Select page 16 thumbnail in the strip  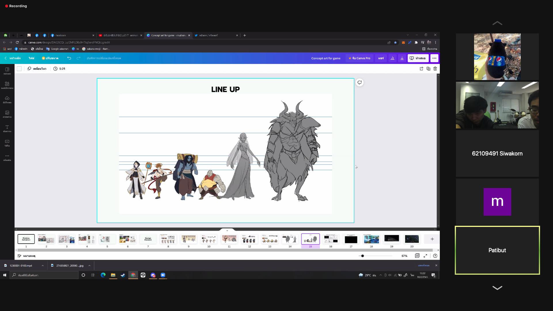tap(331, 239)
